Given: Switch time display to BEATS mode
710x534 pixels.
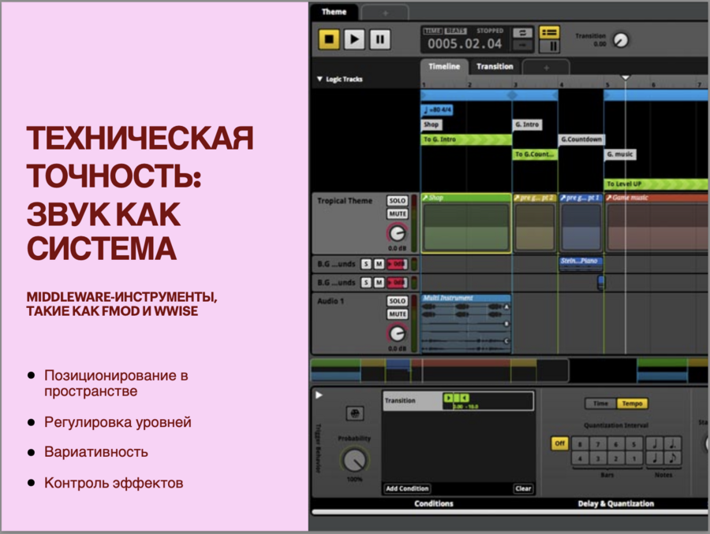Looking at the screenshot, I should [455, 31].
